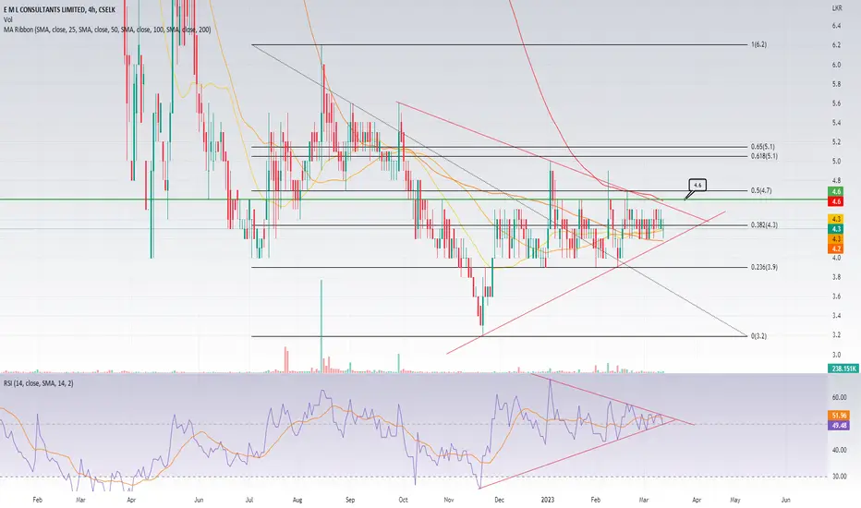Image resolution: width=861 pixels, height=508 pixels.
Task: Click the Oct time axis label
Action: click(x=403, y=500)
